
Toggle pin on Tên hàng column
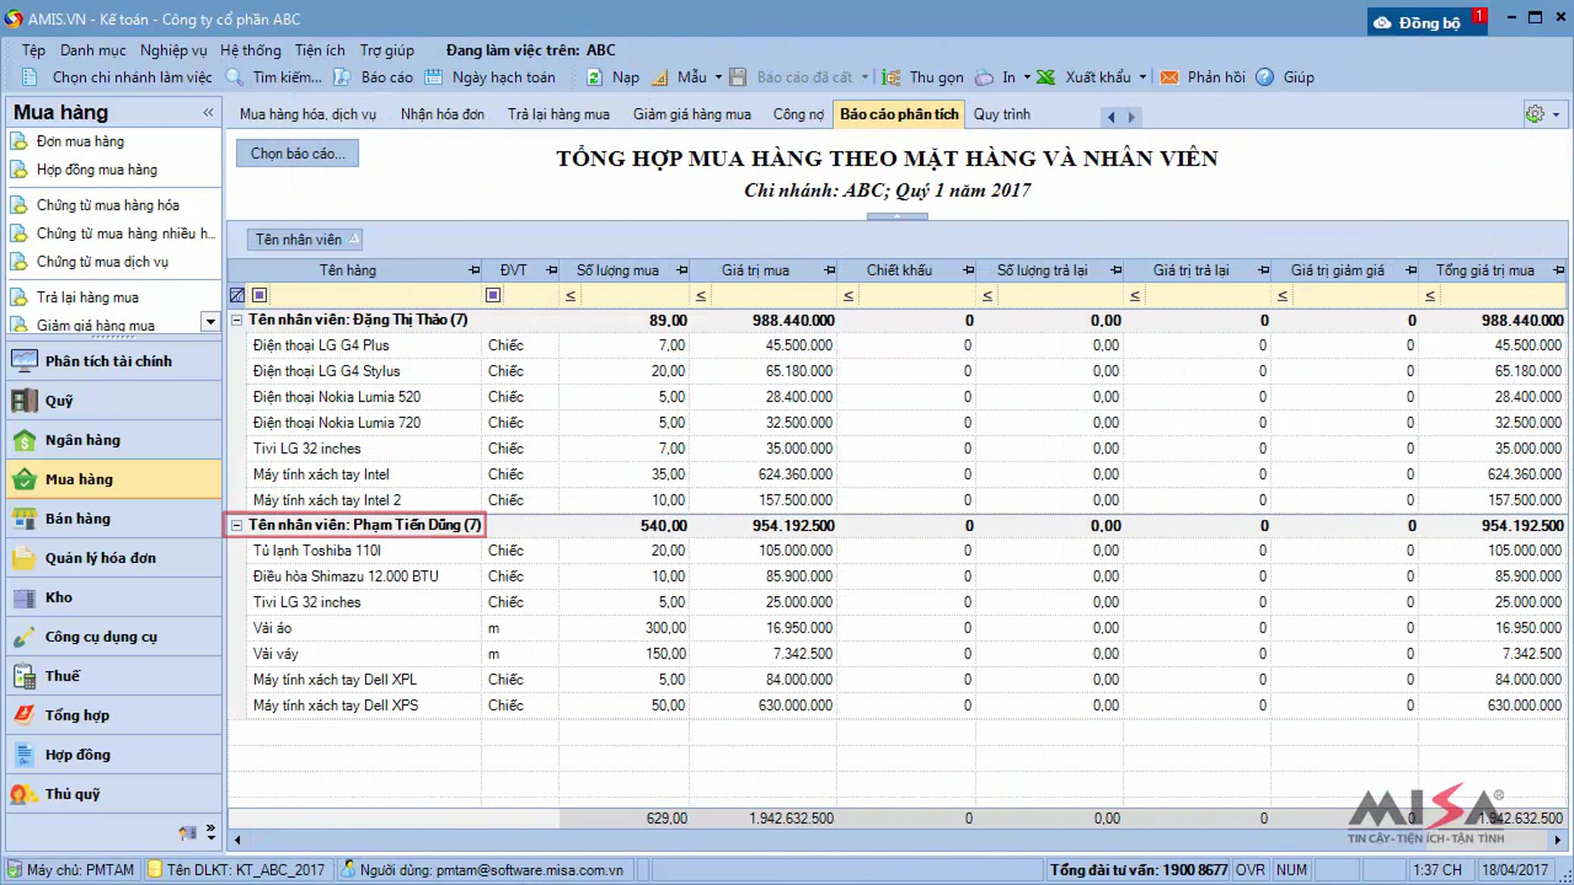(474, 270)
